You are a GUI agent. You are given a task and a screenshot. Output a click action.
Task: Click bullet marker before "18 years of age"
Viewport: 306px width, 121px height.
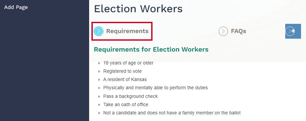tap(99, 63)
